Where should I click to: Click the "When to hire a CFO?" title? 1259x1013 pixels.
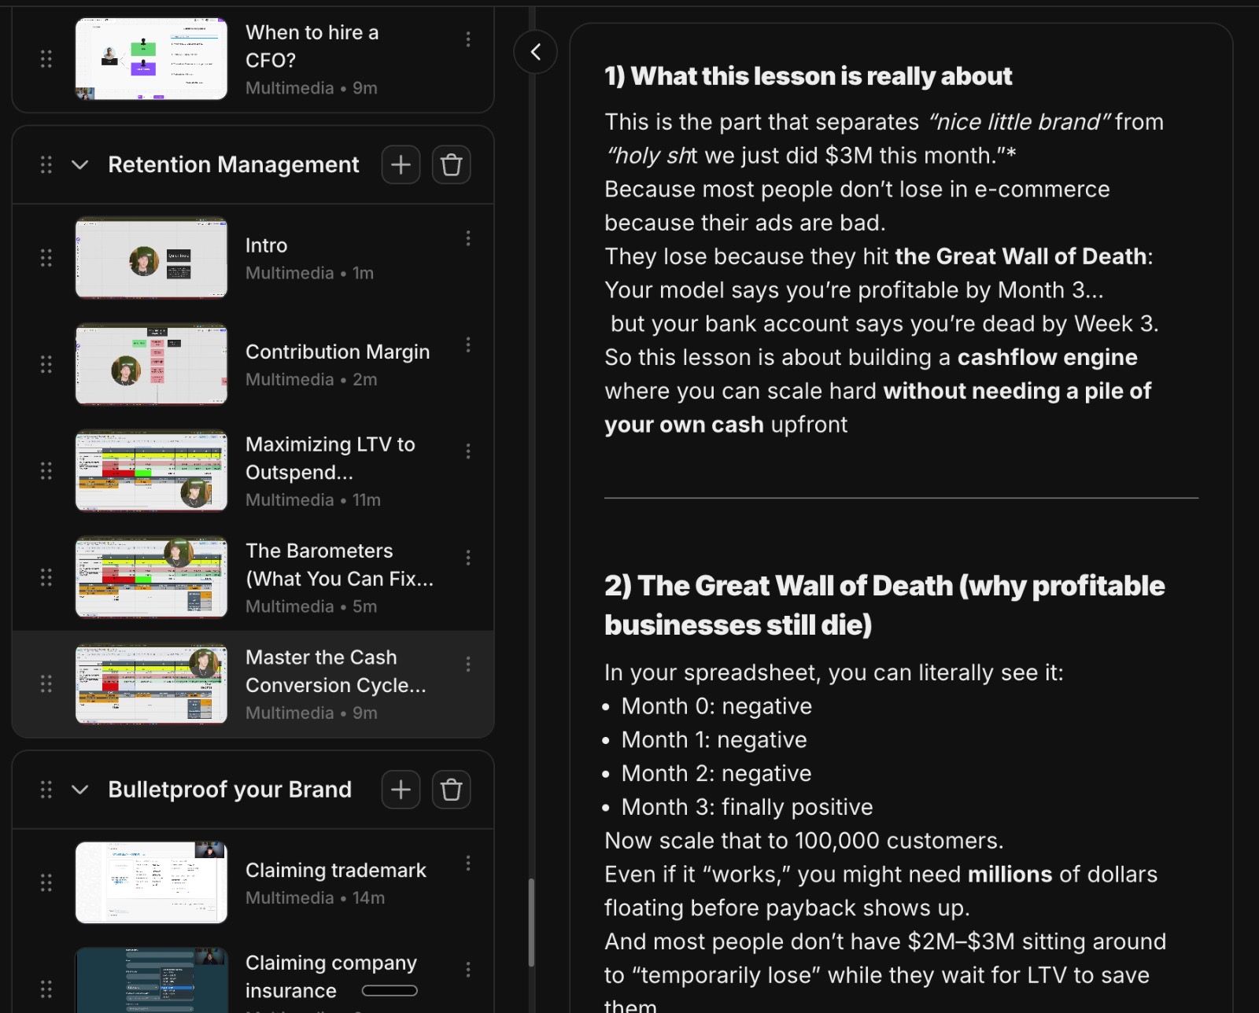point(312,46)
